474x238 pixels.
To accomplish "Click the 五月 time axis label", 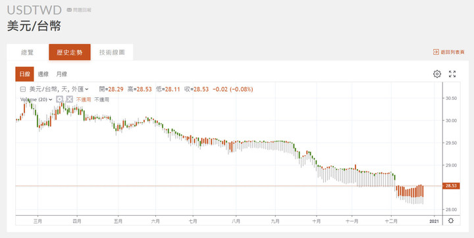I will tap(118, 222).
